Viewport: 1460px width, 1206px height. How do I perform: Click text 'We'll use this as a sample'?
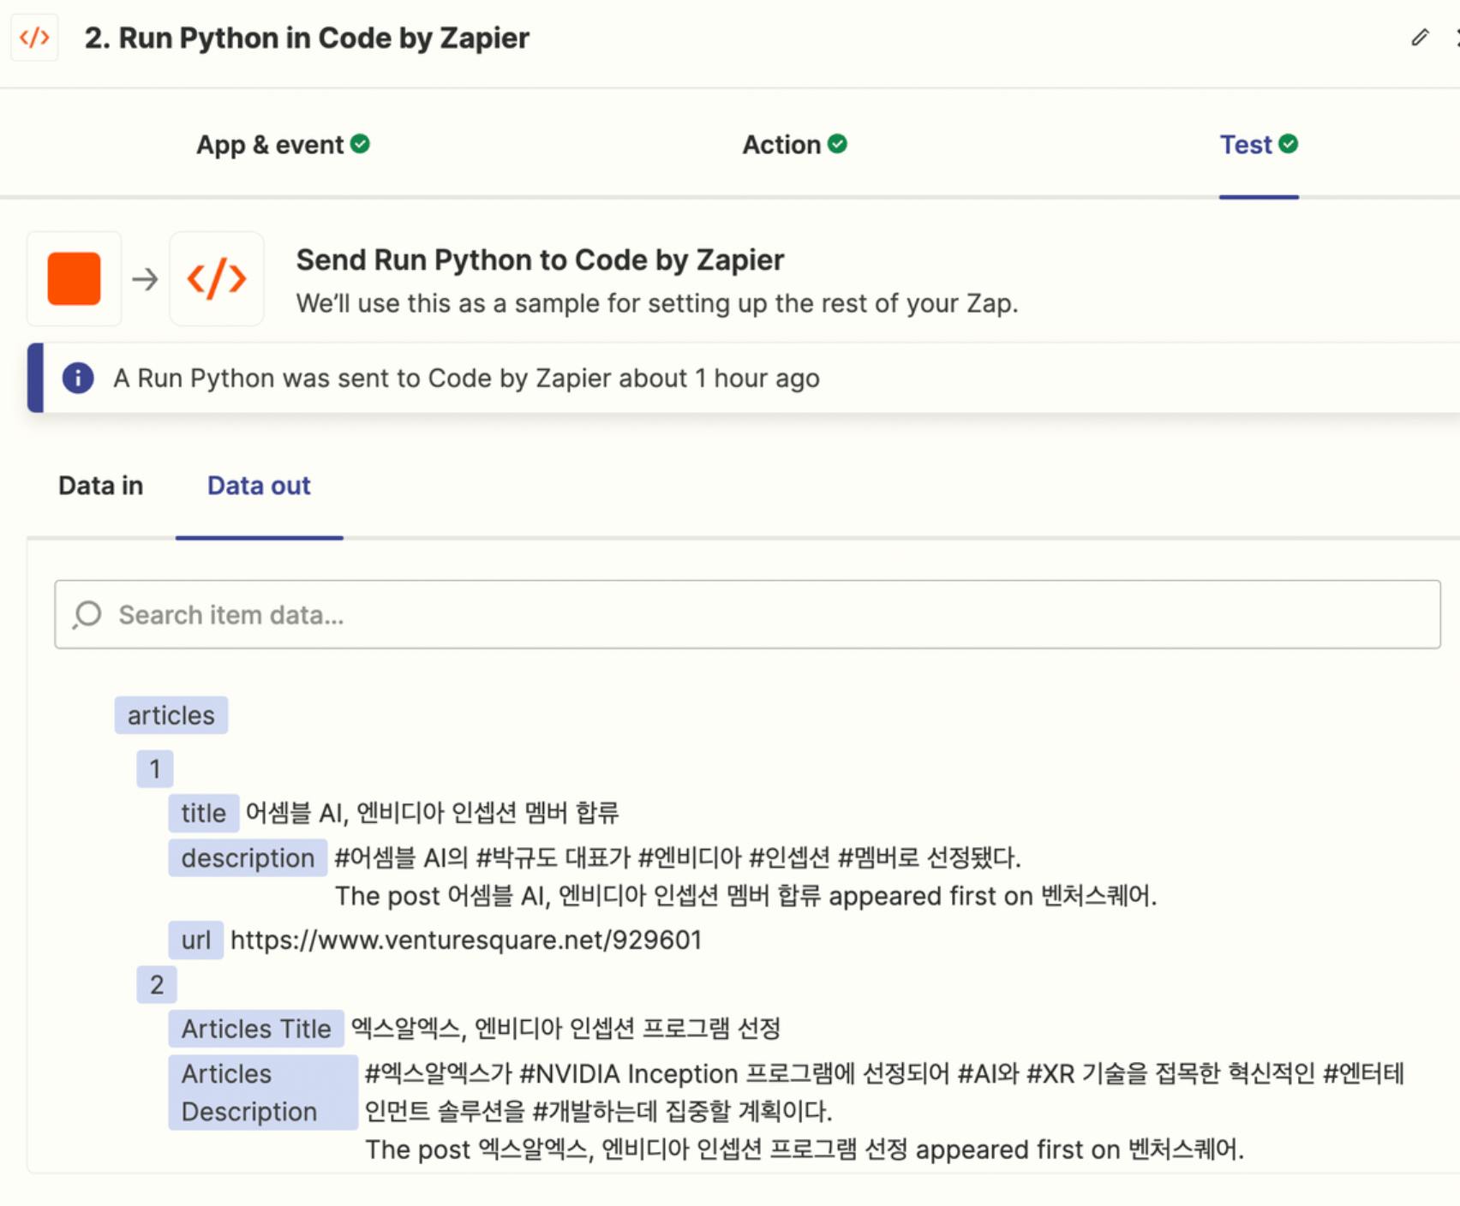657,303
